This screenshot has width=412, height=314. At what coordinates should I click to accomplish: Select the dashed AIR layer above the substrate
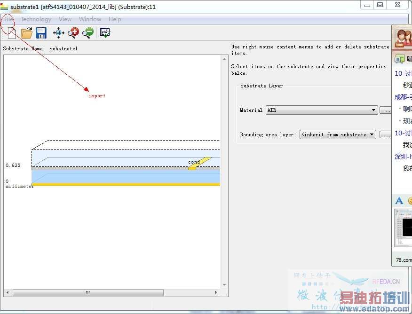point(126,158)
